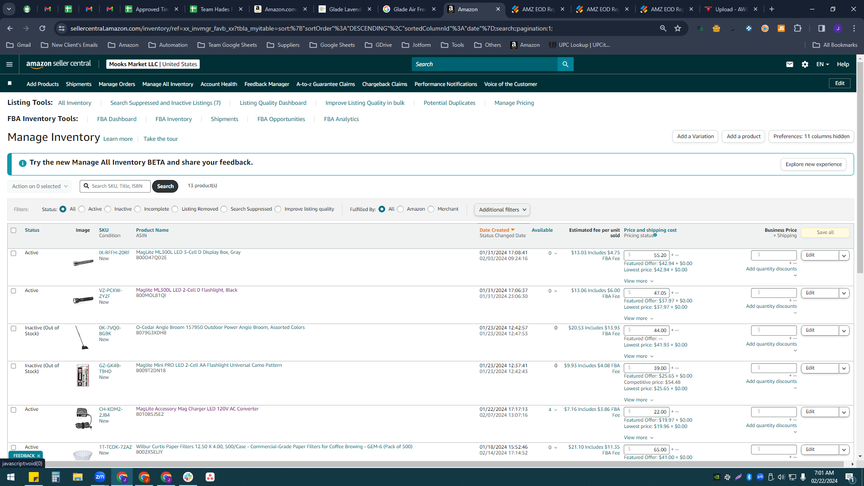Image resolution: width=864 pixels, height=486 pixels.
Task: Open a new browser tab
Action: 772,9
